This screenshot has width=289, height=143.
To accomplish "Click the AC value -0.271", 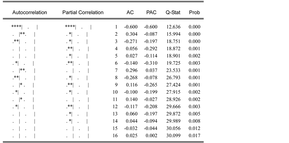I will click(x=131, y=41).
